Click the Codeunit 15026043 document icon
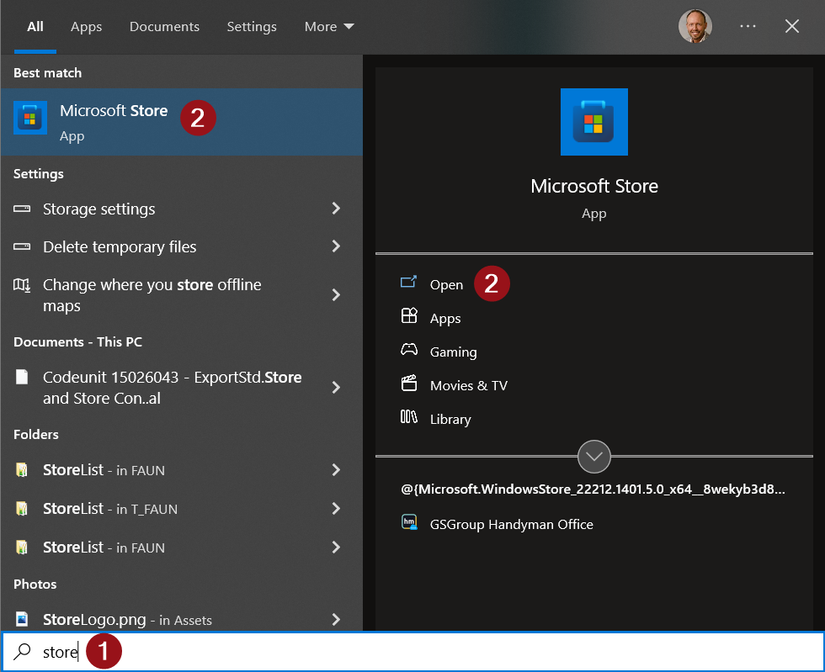Screen dimensions: 825x672 (x=22, y=377)
